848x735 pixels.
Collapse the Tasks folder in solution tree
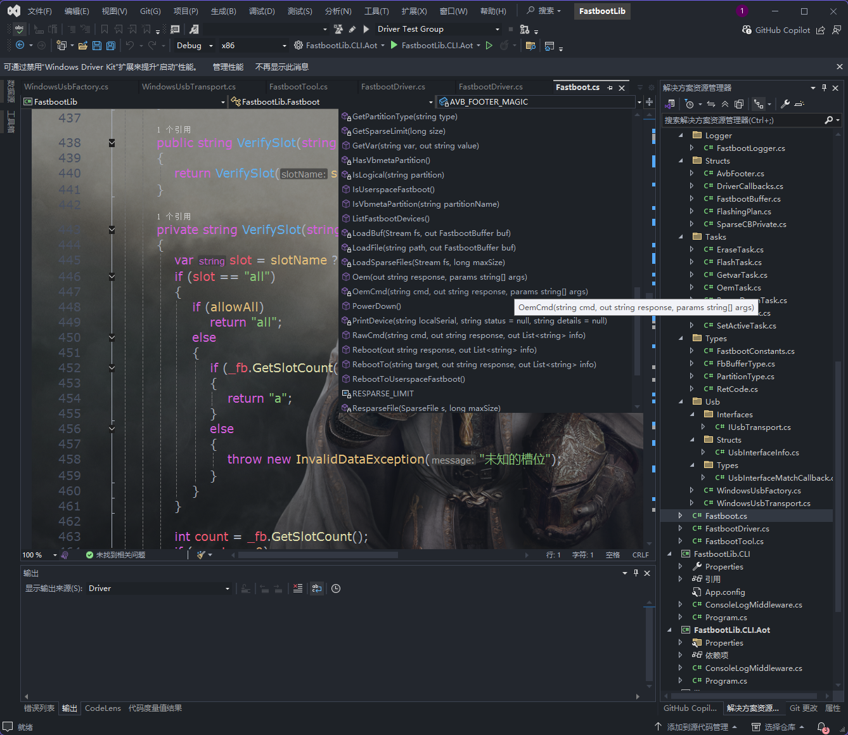[x=681, y=237]
